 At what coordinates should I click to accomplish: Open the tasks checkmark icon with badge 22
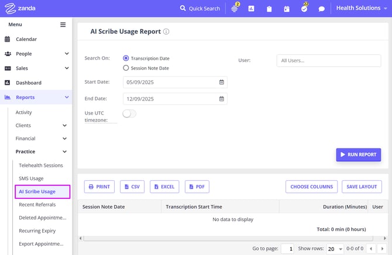click(304, 9)
